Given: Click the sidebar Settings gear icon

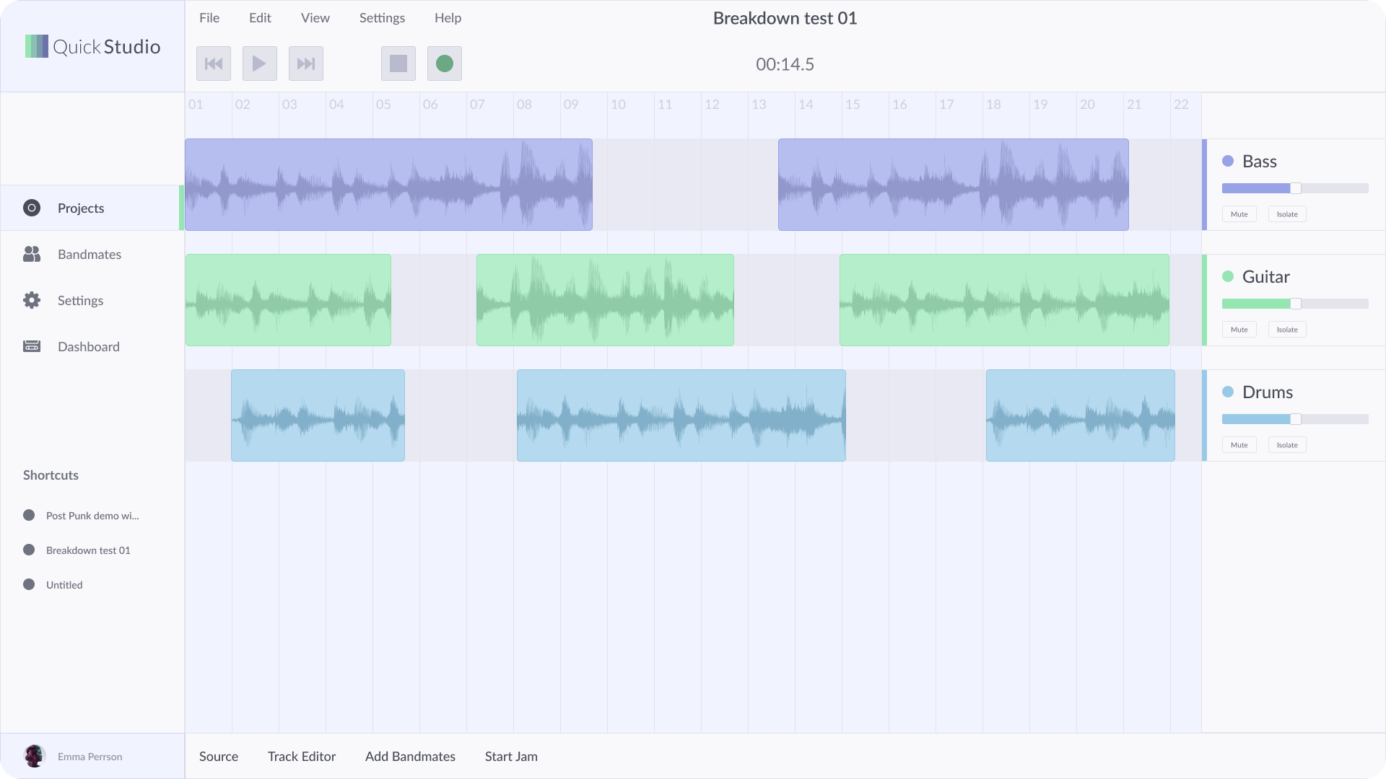Looking at the screenshot, I should point(32,300).
